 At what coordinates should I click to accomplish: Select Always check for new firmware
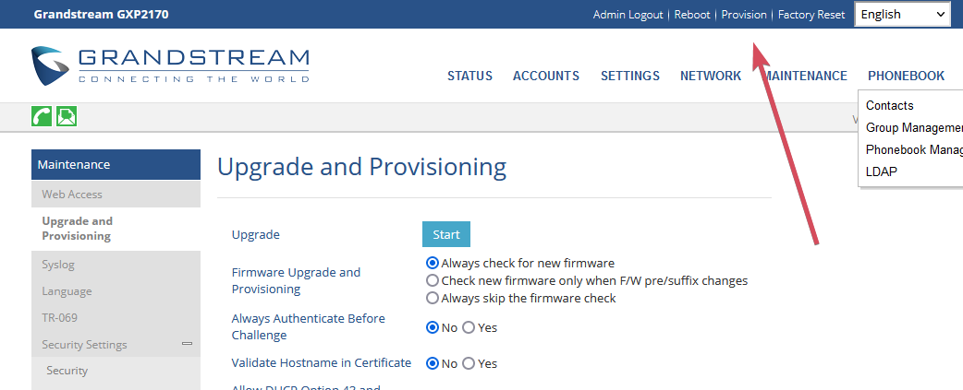point(433,264)
